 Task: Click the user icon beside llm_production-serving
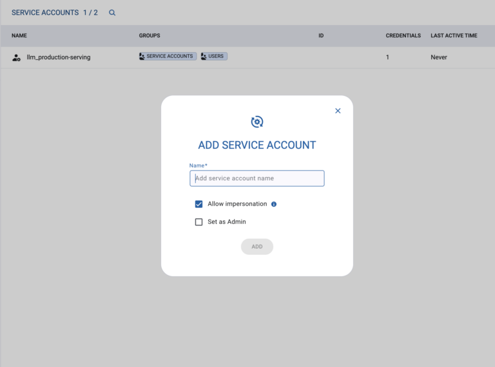point(17,57)
